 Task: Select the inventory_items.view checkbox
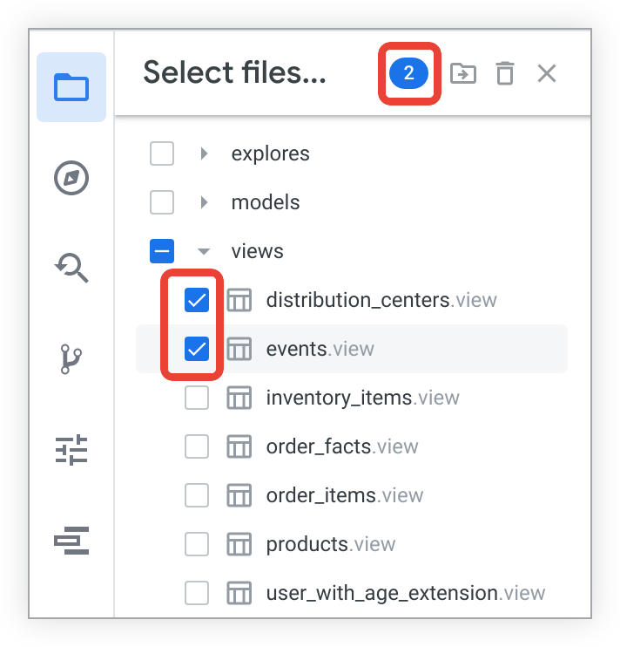coord(197,398)
